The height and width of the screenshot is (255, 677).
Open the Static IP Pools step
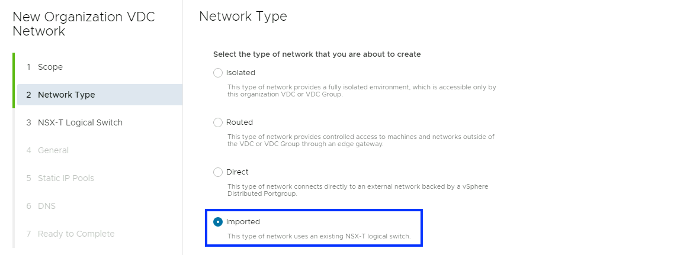click(x=65, y=178)
